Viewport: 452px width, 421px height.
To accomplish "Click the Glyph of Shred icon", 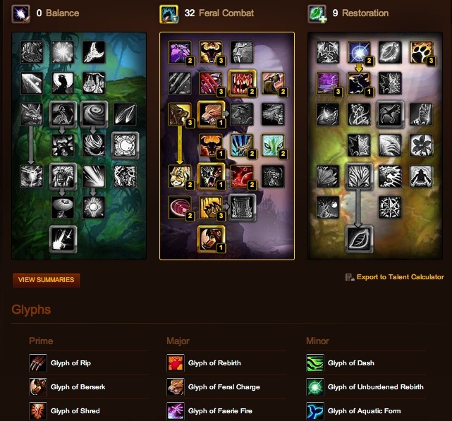I will [38, 411].
